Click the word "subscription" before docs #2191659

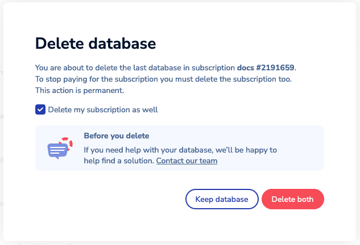coord(213,67)
